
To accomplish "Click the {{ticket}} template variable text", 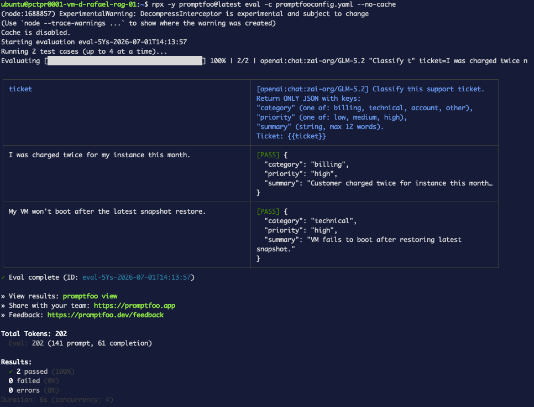I will (306, 136).
